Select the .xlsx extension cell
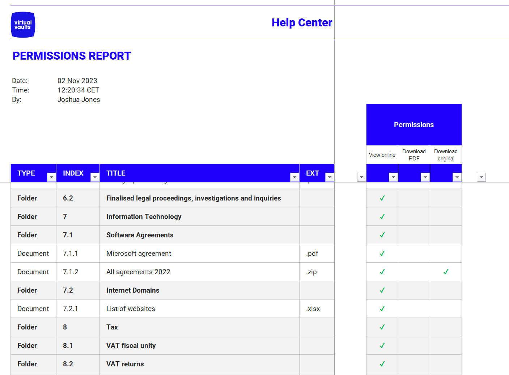509x375 pixels. coord(313,309)
